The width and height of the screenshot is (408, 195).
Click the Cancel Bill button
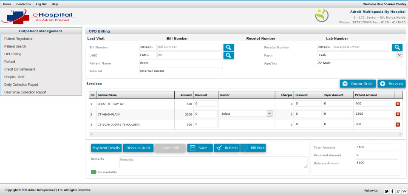point(170,148)
